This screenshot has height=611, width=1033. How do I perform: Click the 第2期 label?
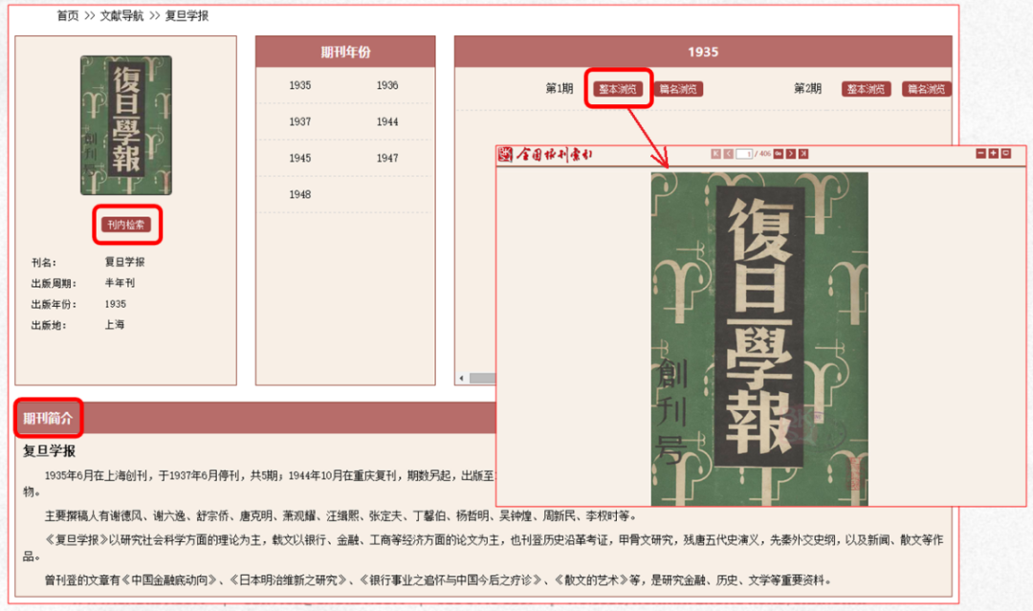[807, 89]
